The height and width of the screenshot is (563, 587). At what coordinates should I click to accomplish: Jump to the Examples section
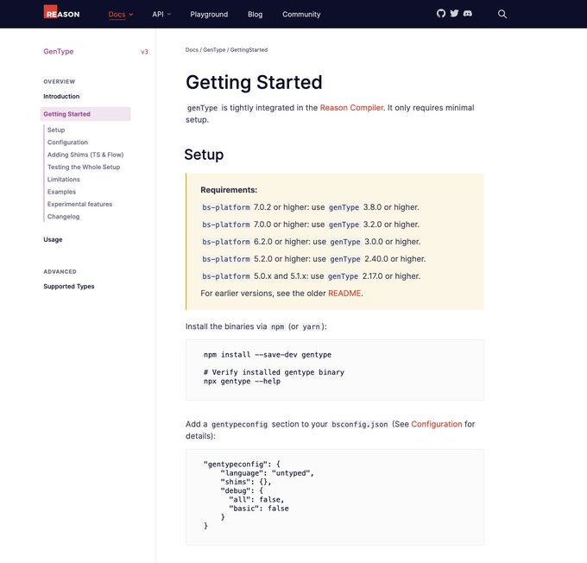61,192
